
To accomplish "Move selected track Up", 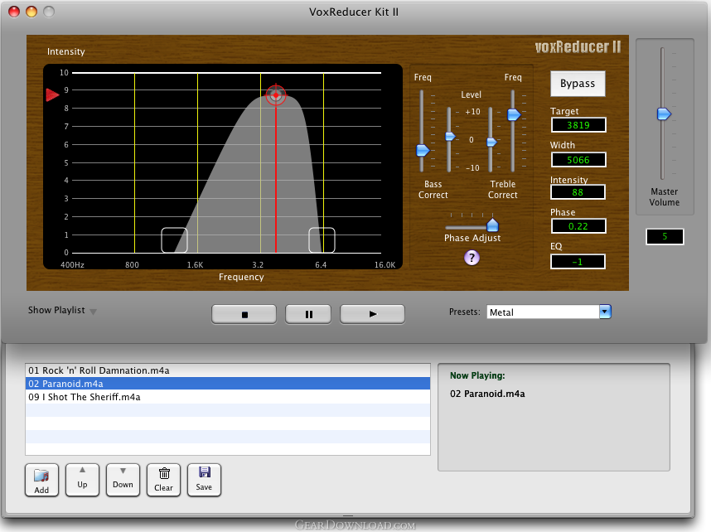I will [82, 481].
